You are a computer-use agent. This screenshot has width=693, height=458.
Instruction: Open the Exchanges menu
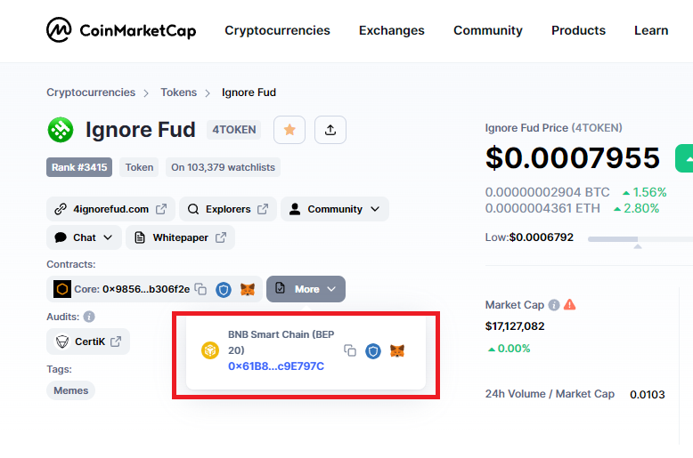pos(392,30)
